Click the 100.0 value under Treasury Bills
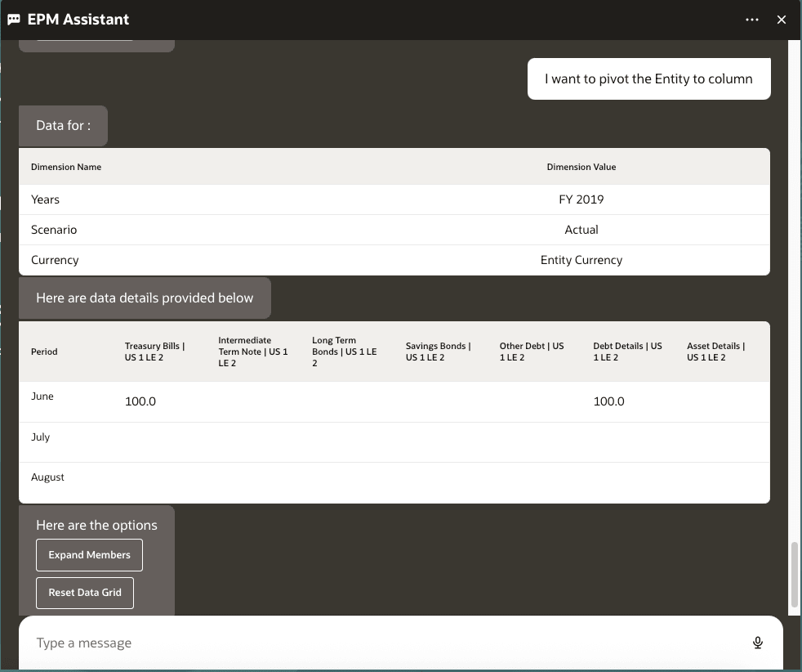This screenshot has width=802, height=672. (x=140, y=401)
